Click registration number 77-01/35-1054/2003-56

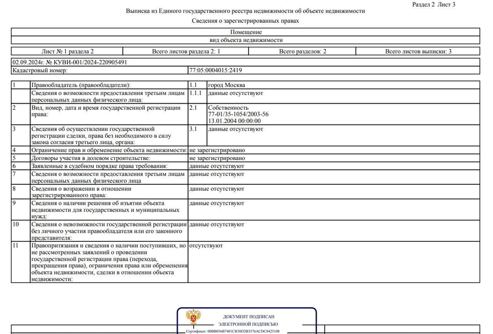(238, 114)
